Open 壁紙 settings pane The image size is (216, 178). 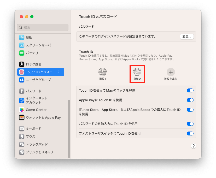41,37
